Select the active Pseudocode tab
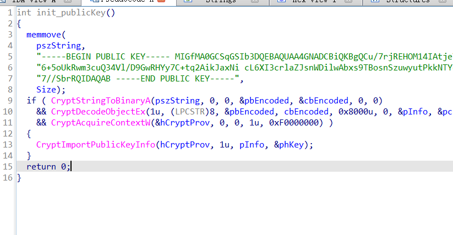 [x=129, y=2]
